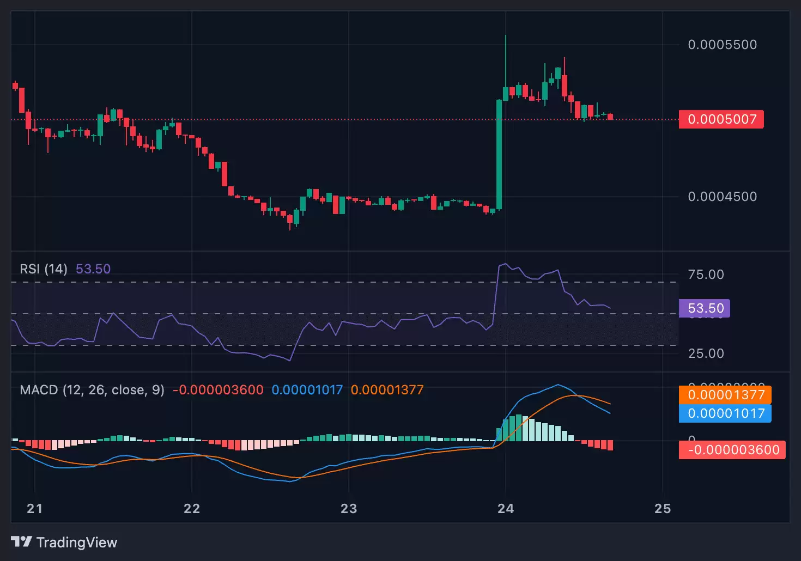Click the 0.0005500 price axis label
This screenshot has width=801, height=561.
tap(722, 45)
